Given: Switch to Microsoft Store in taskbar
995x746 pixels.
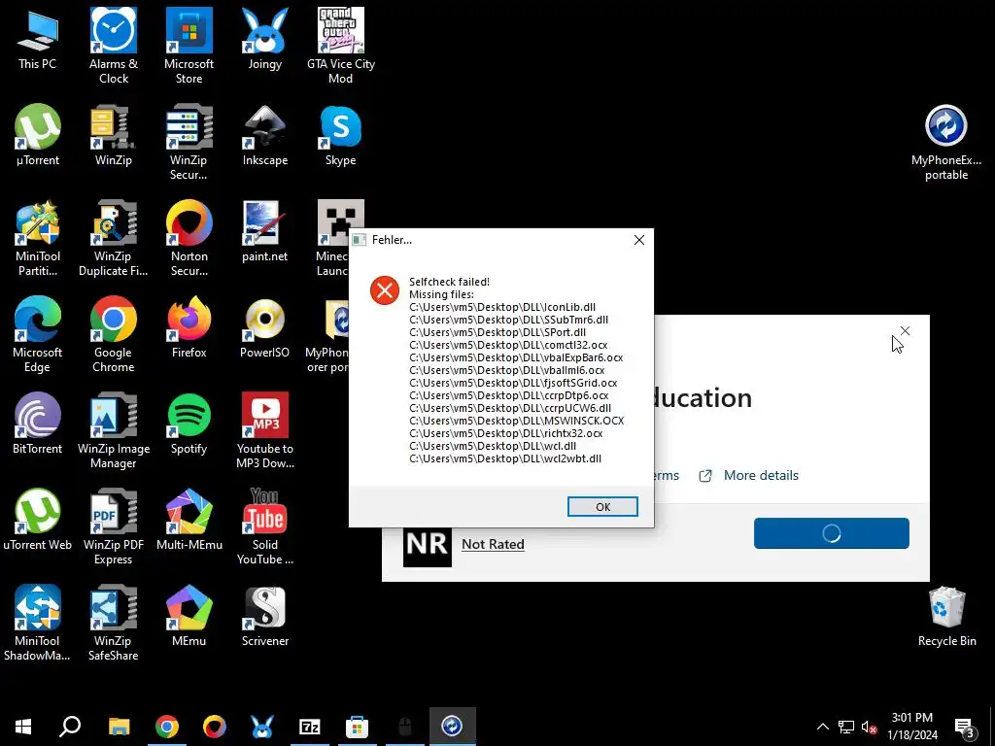Looking at the screenshot, I should 358,727.
